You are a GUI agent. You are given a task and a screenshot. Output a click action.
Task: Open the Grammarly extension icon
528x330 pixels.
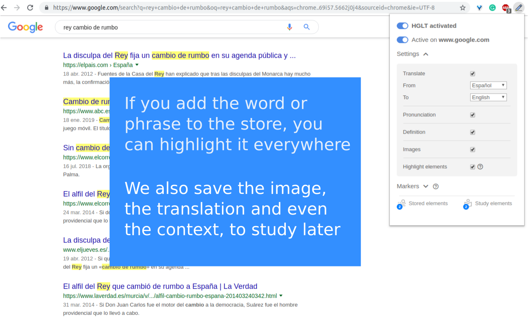[493, 7]
